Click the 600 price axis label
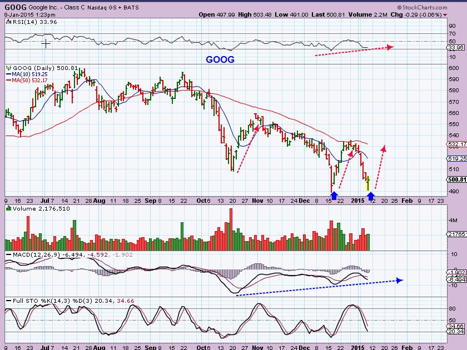 click(x=454, y=68)
